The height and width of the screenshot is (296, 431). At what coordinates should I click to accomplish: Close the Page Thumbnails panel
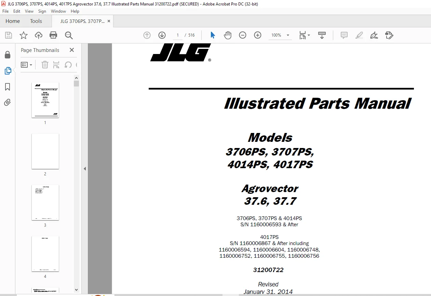pos(71,50)
